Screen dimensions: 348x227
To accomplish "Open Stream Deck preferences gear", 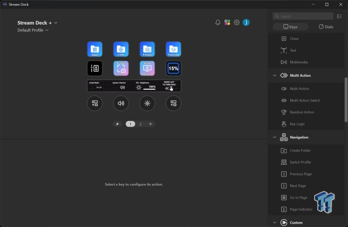I will (237, 22).
